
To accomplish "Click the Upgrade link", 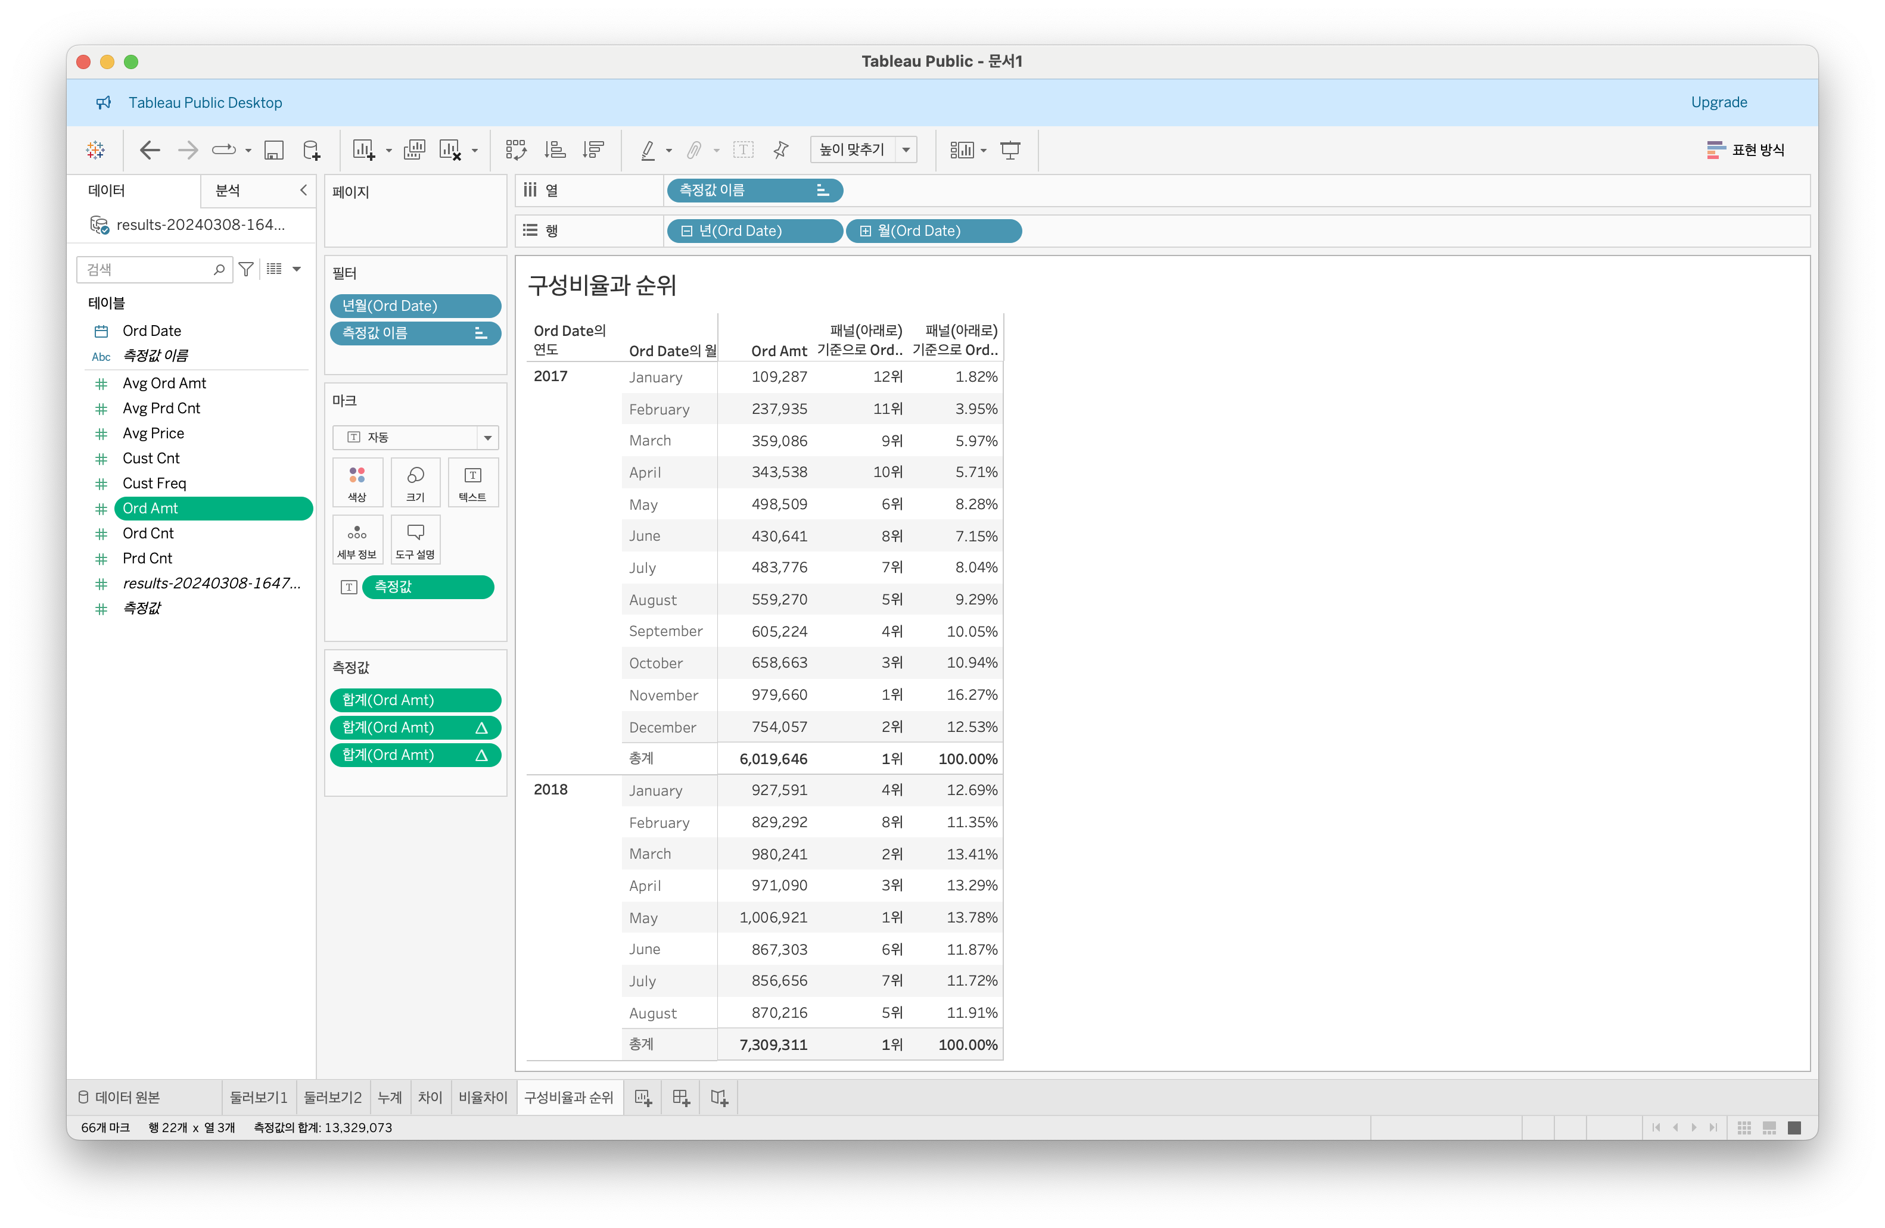I will click(x=1718, y=102).
